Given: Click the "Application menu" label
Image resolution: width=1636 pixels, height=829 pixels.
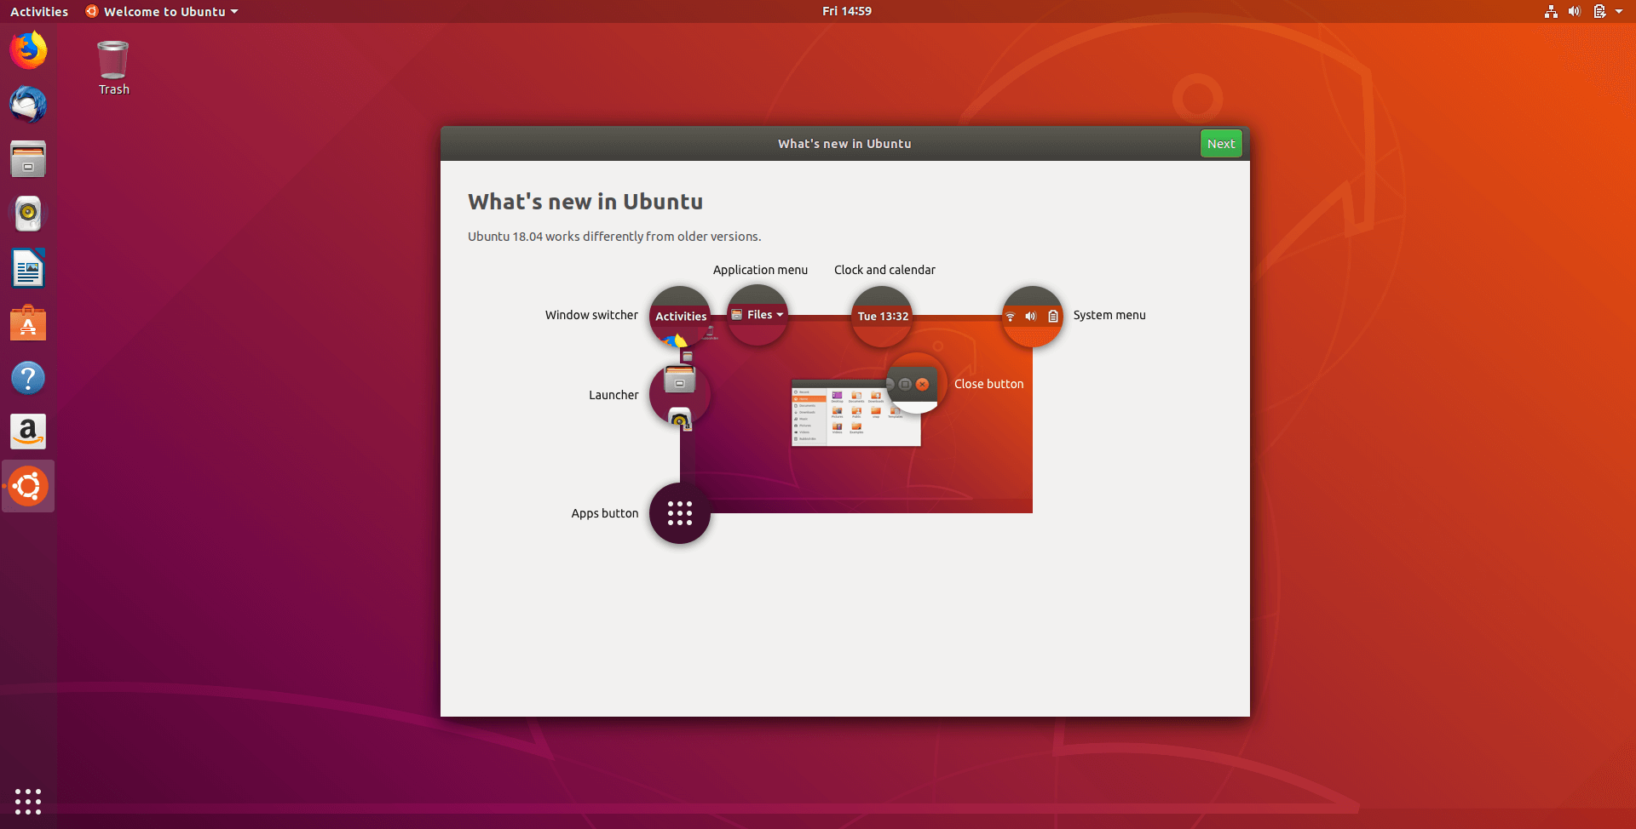Looking at the screenshot, I should (760, 270).
